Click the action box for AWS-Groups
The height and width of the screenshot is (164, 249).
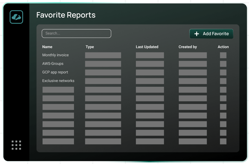[x=223, y=64]
